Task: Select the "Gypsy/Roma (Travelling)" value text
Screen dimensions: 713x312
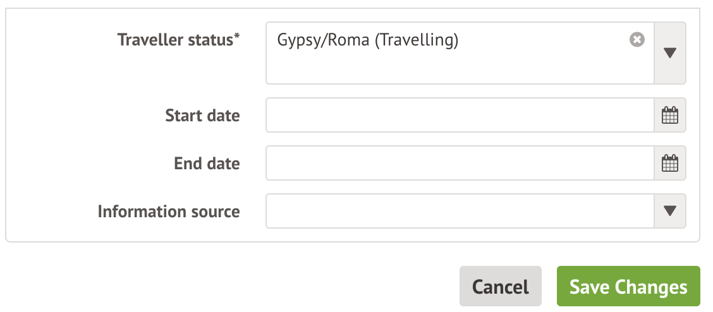Action: coord(367,40)
